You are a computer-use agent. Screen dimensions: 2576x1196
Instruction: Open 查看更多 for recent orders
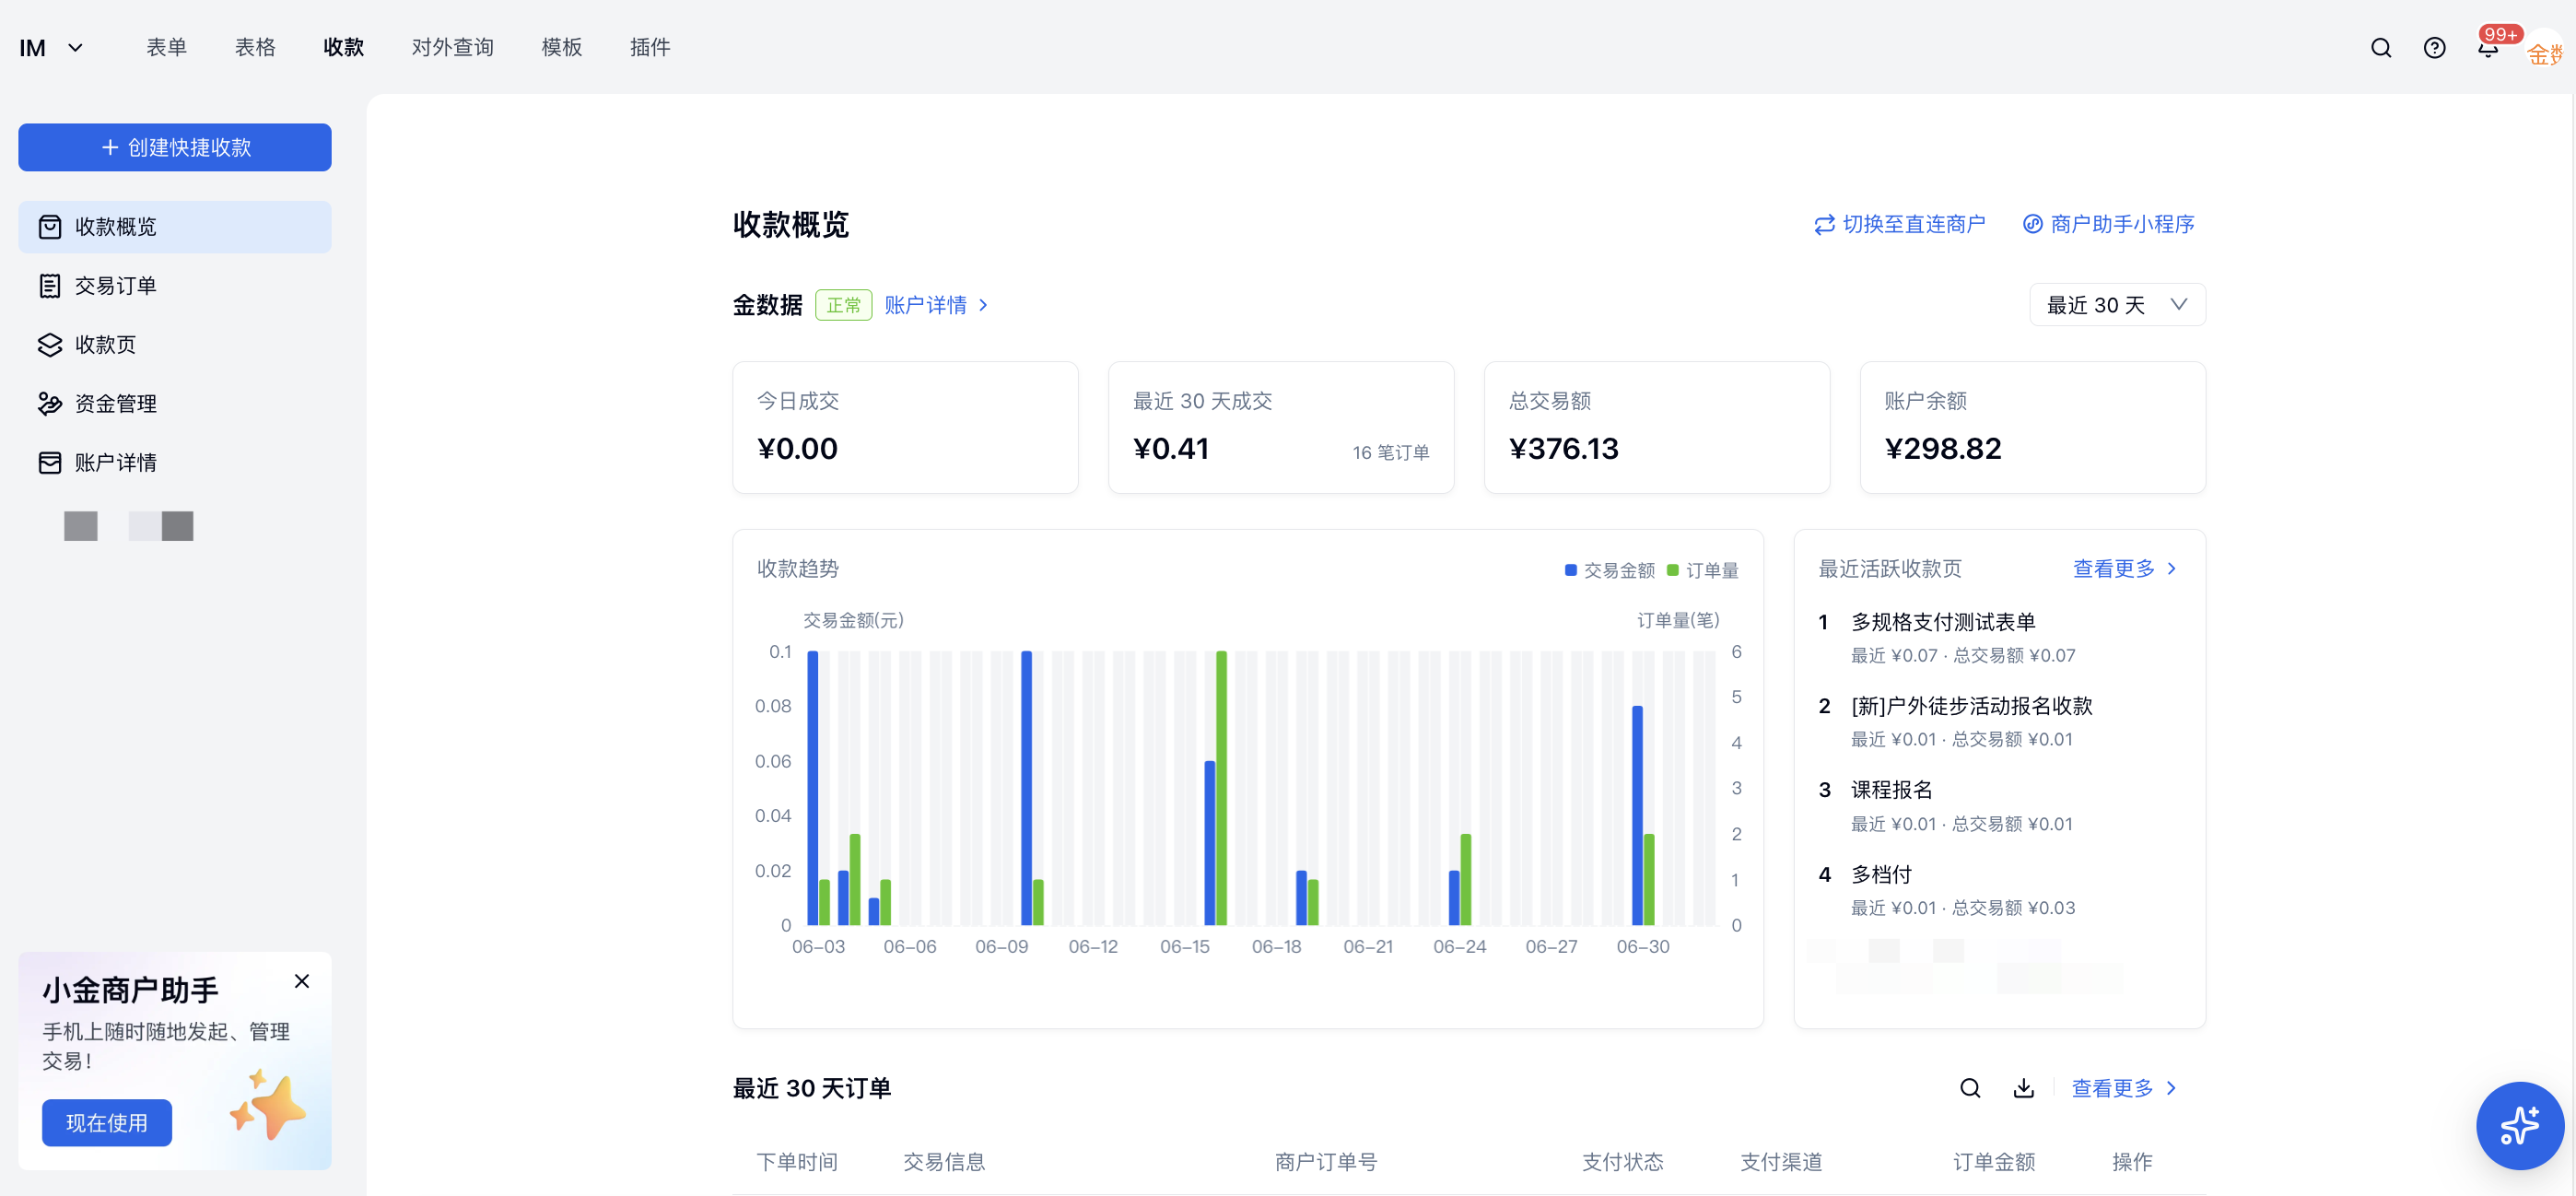tap(2124, 1088)
